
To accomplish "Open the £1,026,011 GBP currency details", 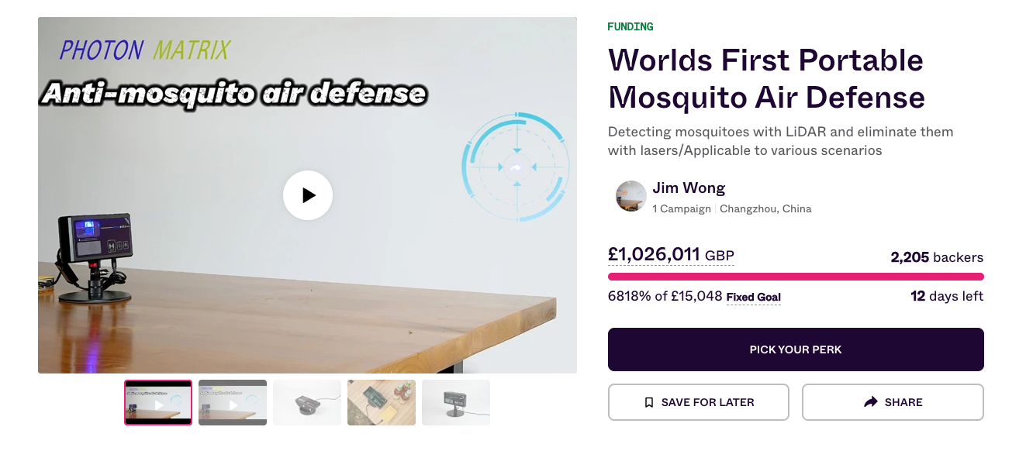I will tap(671, 255).
